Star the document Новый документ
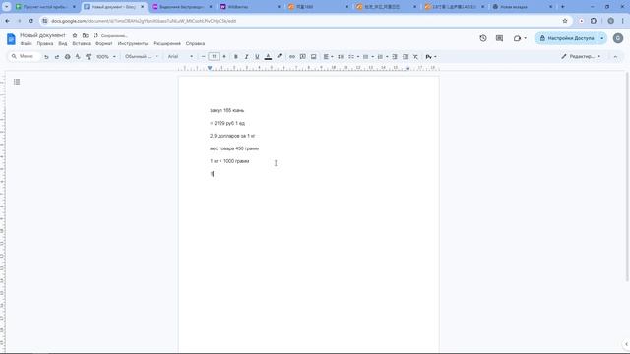The image size is (630, 354). click(75, 35)
